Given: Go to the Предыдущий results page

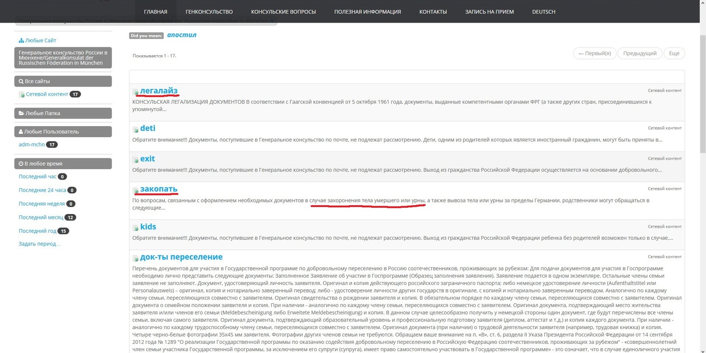Looking at the screenshot, I should point(640,53).
